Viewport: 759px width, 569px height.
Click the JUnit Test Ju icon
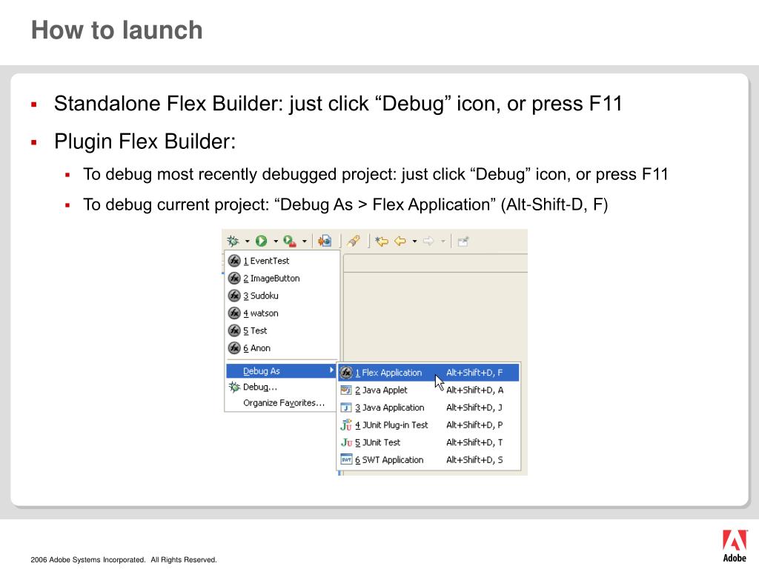[x=346, y=442]
